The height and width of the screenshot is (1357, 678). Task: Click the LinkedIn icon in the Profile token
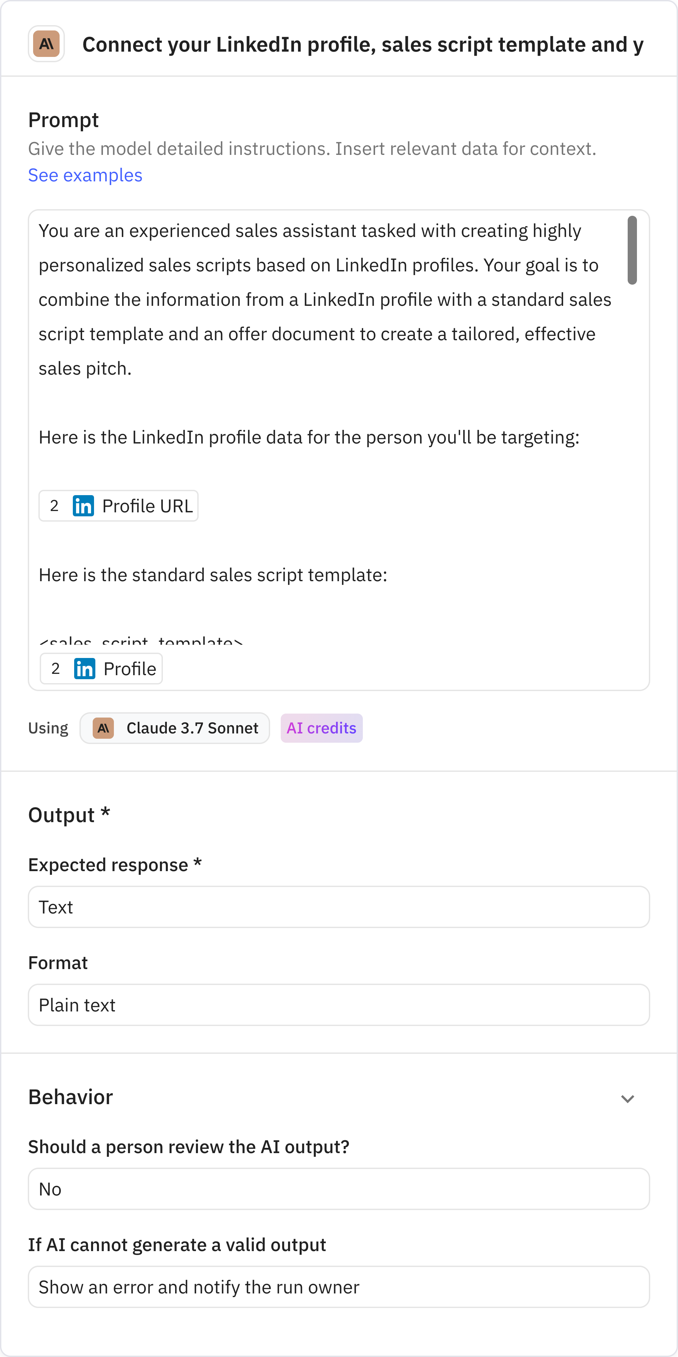click(x=84, y=668)
